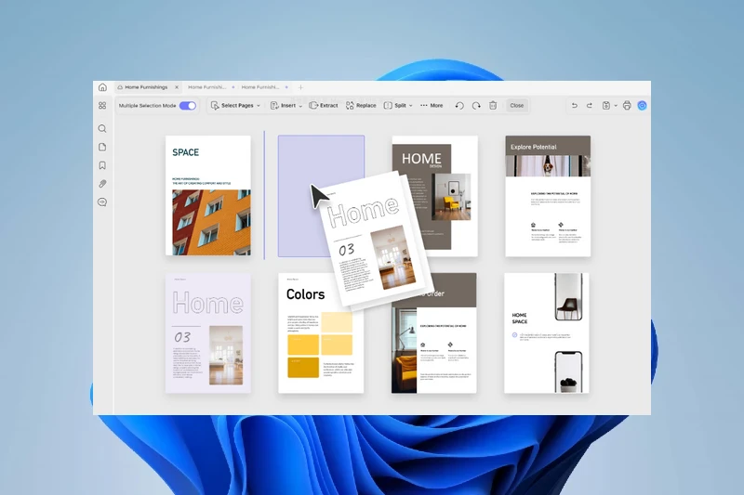Screen dimensions: 744x495
Task: Open the bookmarks panel in sidebar
Action: click(x=102, y=165)
